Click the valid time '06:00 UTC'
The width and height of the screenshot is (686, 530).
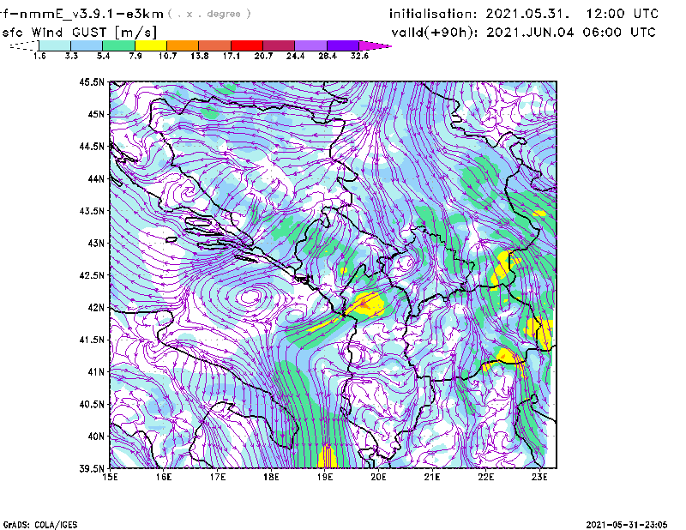pyautogui.click(x=619, y=32)
